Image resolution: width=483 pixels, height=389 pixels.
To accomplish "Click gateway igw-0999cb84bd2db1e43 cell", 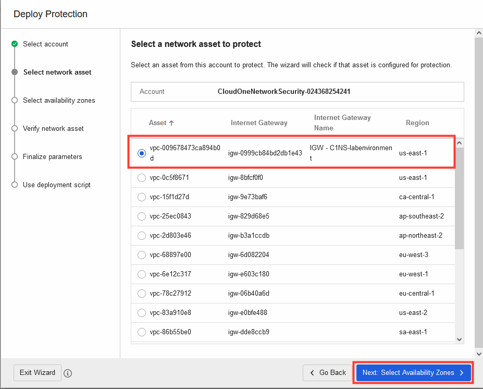I will pyautogui.click(x=265, y=153).
